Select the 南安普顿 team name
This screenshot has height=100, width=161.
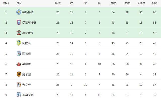tap(28, 33)
